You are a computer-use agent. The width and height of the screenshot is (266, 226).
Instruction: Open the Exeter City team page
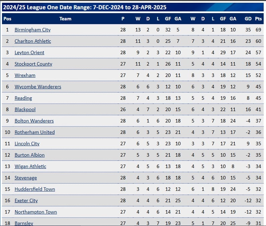click(x=26, y=201)
